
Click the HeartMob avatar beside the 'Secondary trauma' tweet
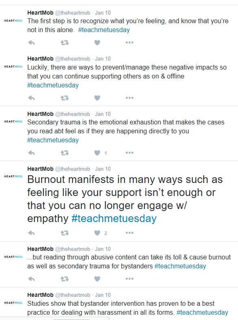click(x=13, y=122)
